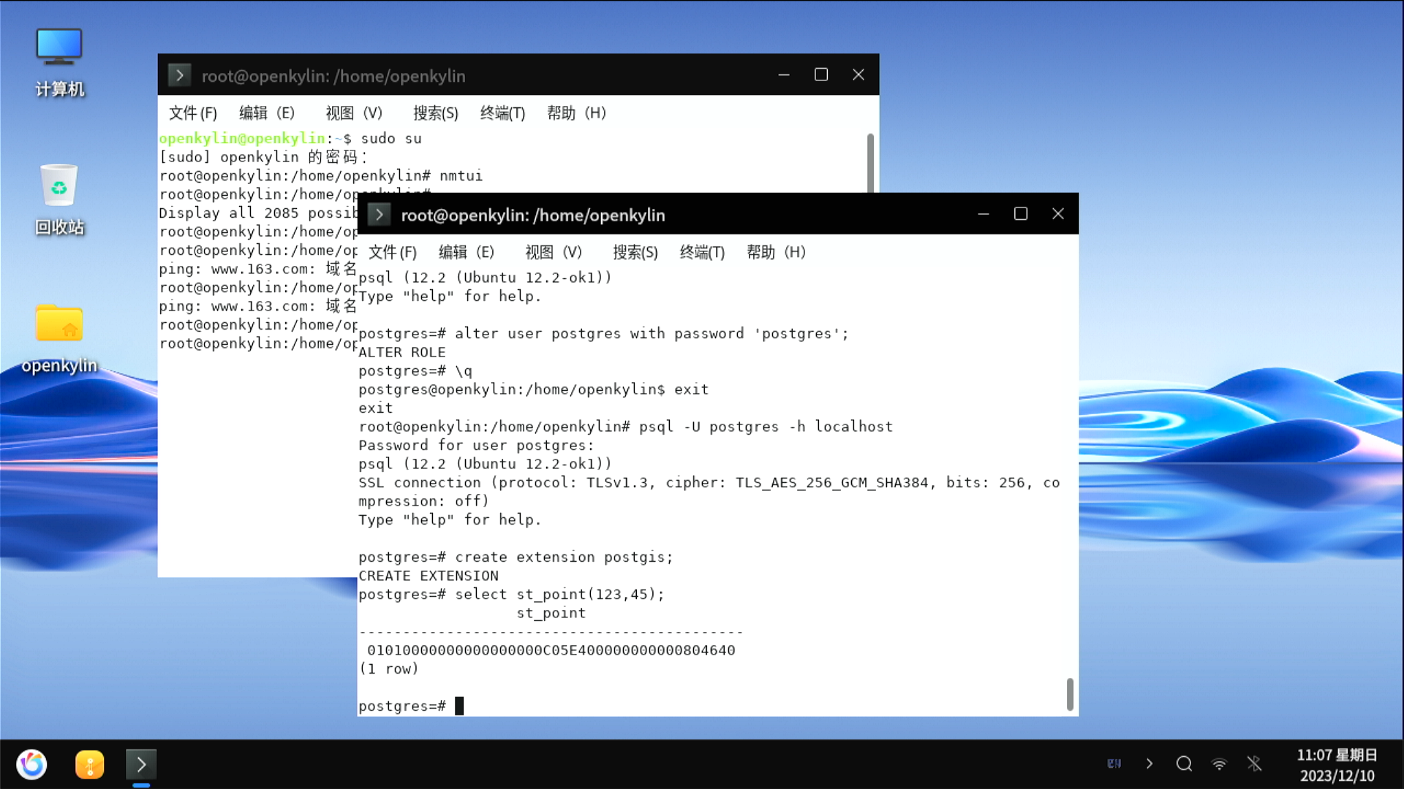
Task: Click the back terminal title bar icon
Action: pos(179,75)
